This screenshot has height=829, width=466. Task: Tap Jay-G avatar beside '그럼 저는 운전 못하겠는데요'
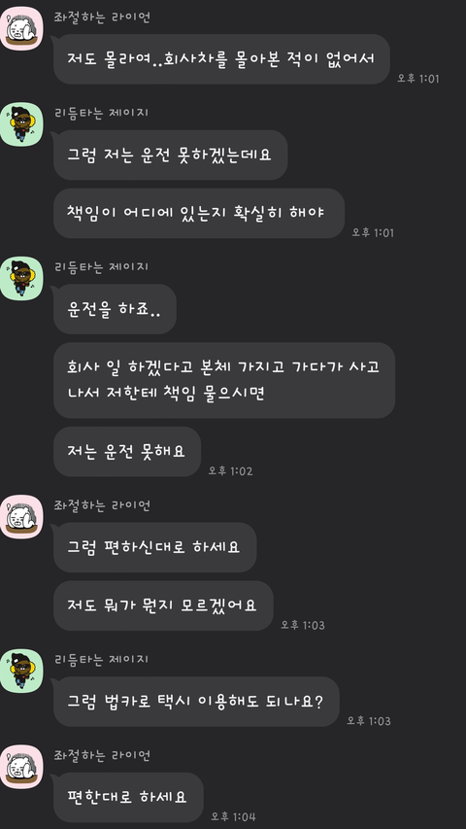click(x=21, y=124)
